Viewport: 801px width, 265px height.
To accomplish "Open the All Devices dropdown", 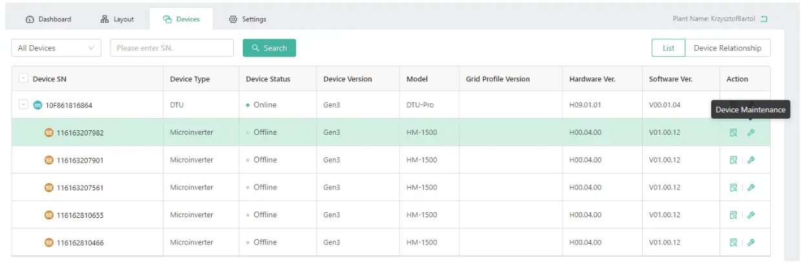I will [56, 48].
